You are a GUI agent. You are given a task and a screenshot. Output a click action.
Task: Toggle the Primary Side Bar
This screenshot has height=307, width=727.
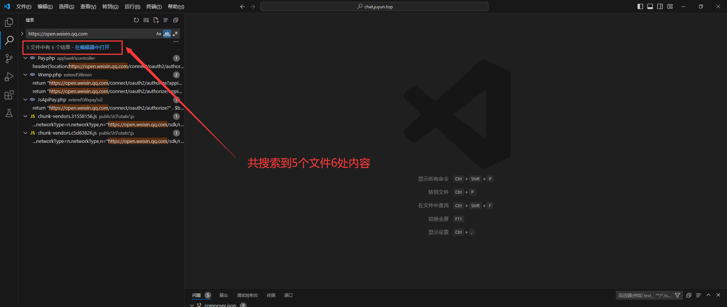640,6
